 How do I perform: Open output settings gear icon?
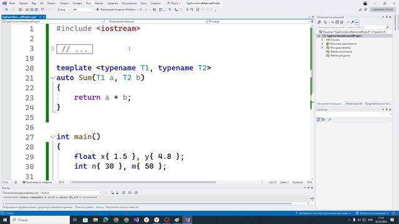pos(136,193)
